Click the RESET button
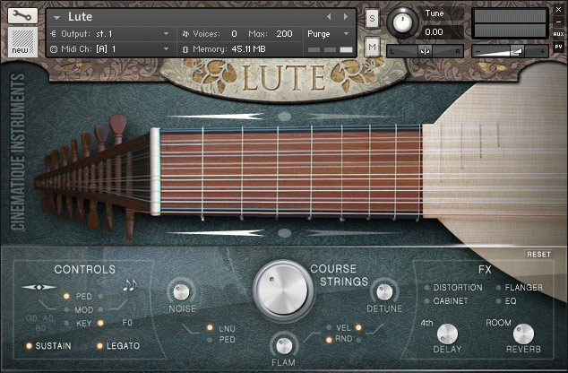 tap(538, 255)
